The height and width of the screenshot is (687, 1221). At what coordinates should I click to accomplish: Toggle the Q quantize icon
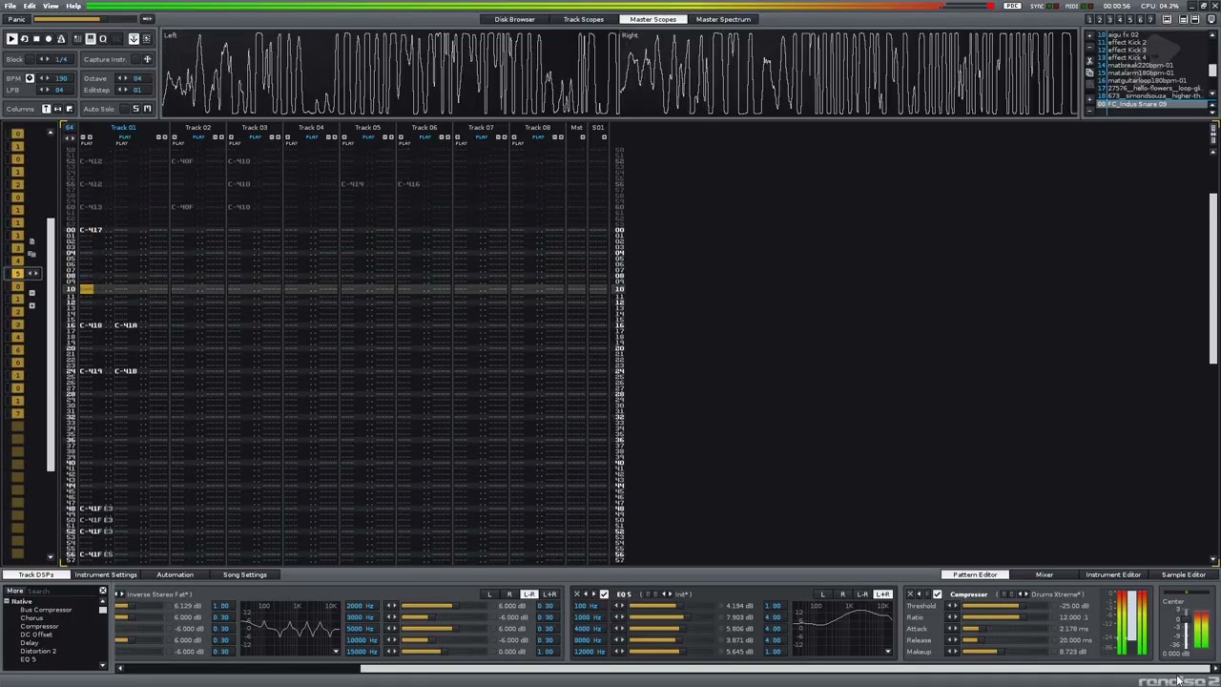tap(103, 39)
